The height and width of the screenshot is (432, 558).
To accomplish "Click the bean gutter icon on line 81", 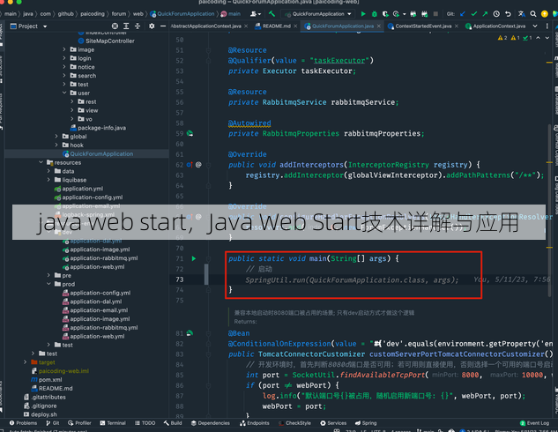I will 190,333.
